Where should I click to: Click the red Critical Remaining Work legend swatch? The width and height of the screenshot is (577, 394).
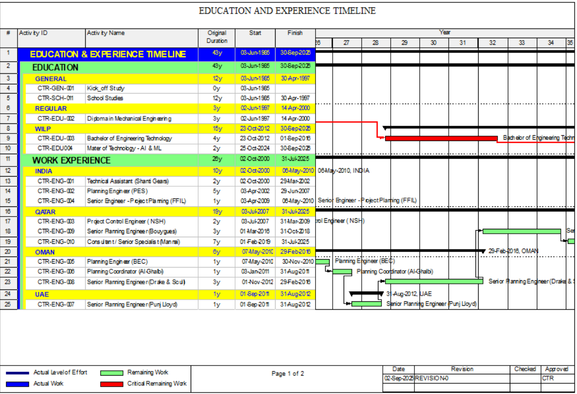(112, 384)
